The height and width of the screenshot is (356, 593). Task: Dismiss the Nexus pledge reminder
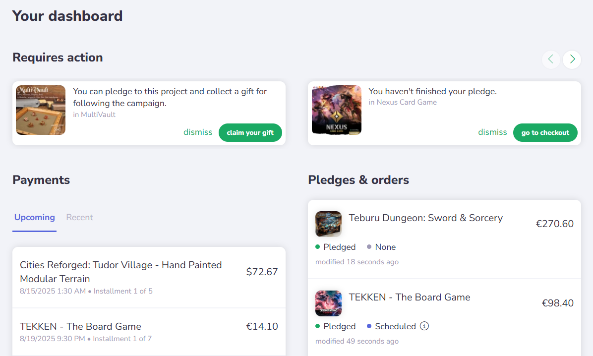[x=492, y=132]
